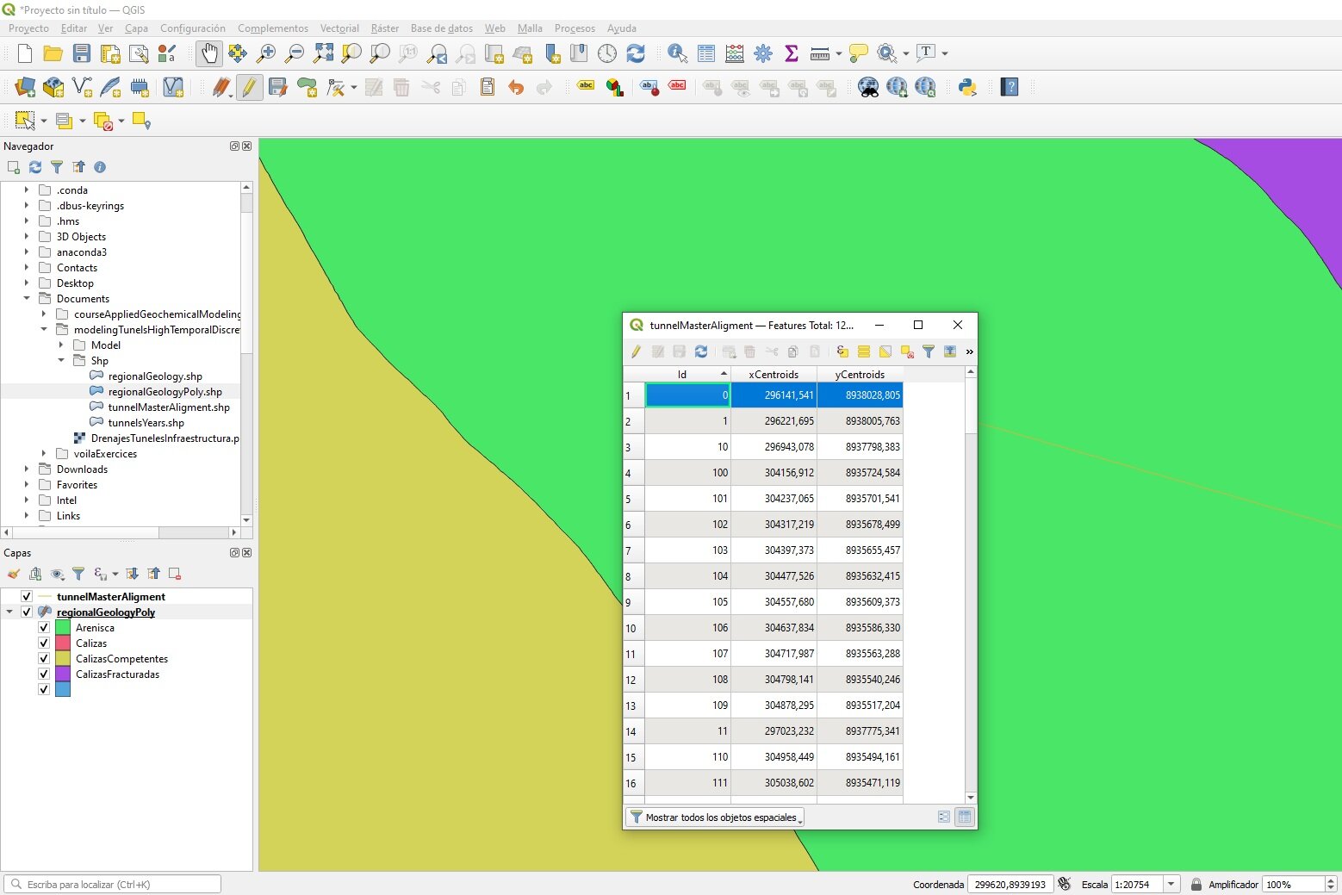
Task: Toggle the CalizasFracturadas category checkbox
Action: click(x=44, y=674)
